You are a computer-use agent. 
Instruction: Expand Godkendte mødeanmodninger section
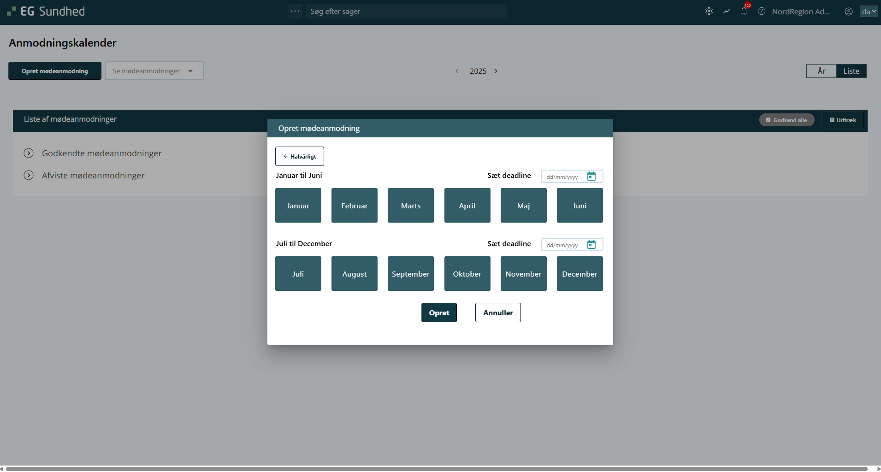(x=29, y=153)
